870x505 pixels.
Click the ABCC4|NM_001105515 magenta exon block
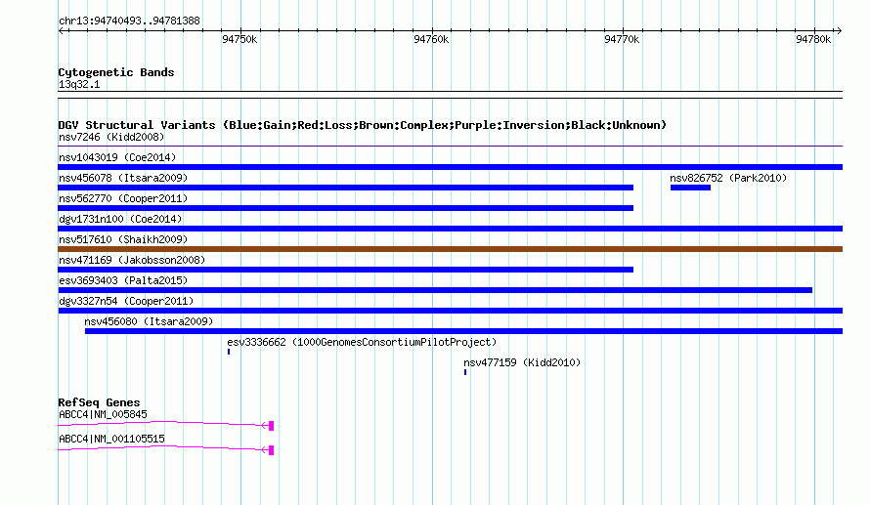click(271, 450)
